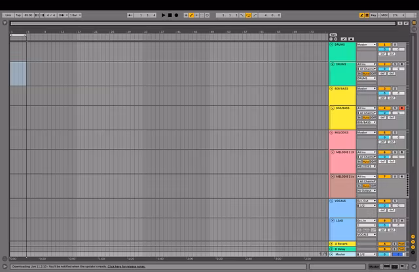This screenshot has height=272, width=419.
Task: Toggle MIDI Arrangement Overdub plus icon
Action: (x=186, y=15)
